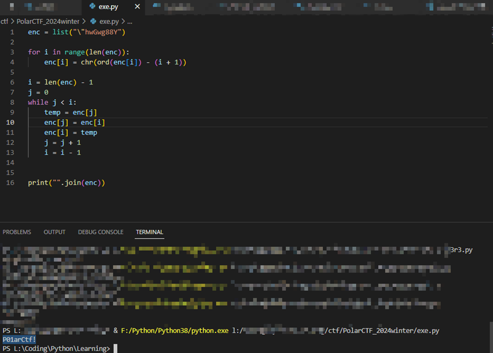This screenshot has width=493, height=353.
Task: Place cursor on the print("".join(enc)) line
Action: [x=67, y=183]
